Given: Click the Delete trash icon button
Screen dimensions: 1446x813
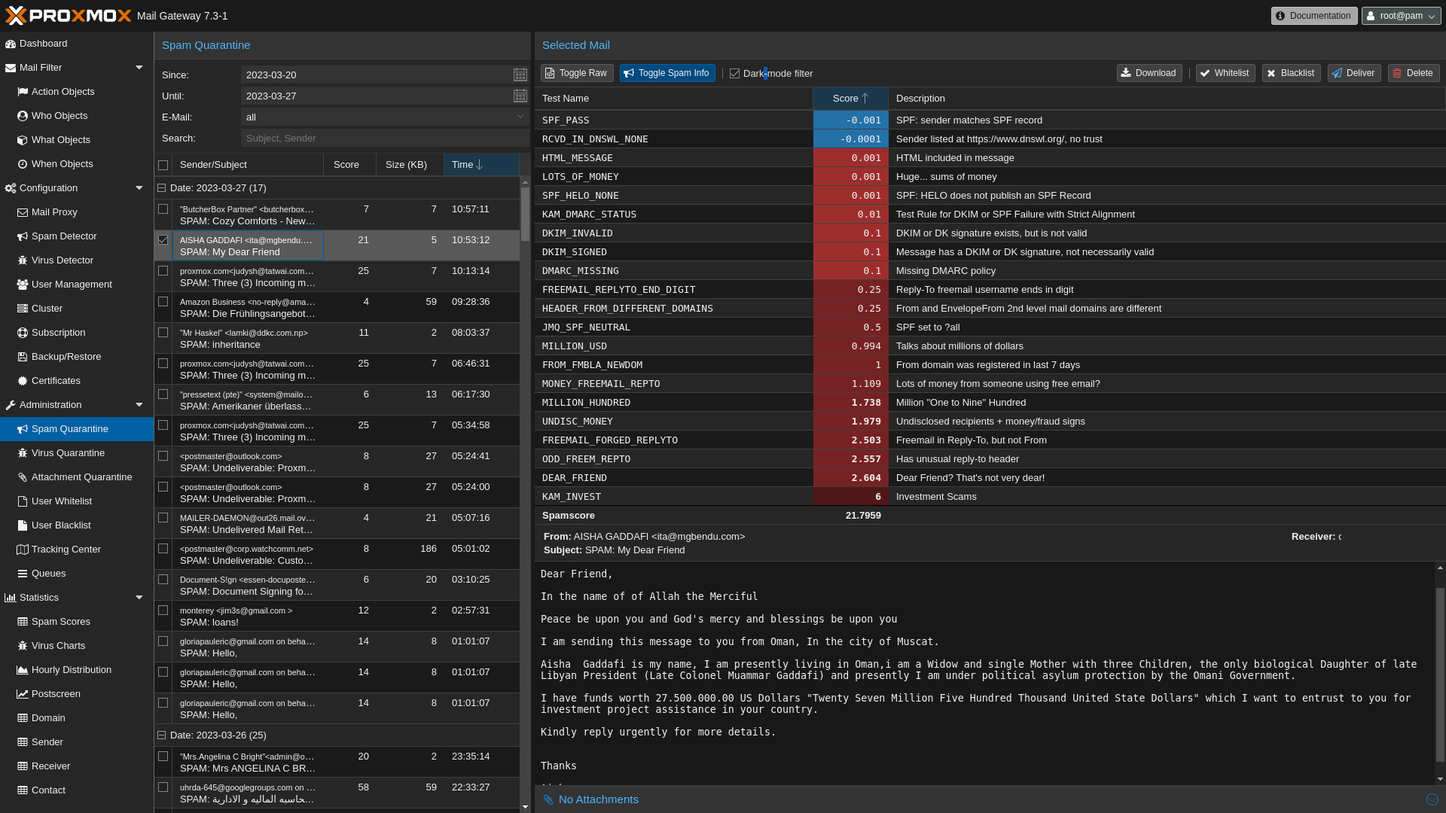Looking at the screenshot, I should [x=1413, y=73].
